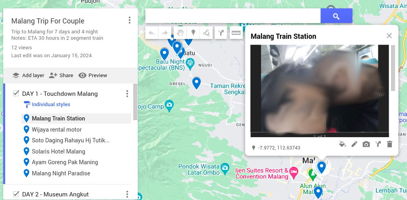Image resolution: width=407 pixels, height=200 pixels.
Task: Select the hand pan tool
Action: [180, 33]
